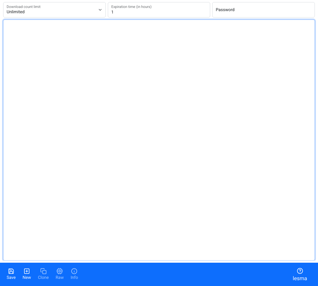Click the lesma brand link
Screen dimensions: 318x286
pos(300,279)
